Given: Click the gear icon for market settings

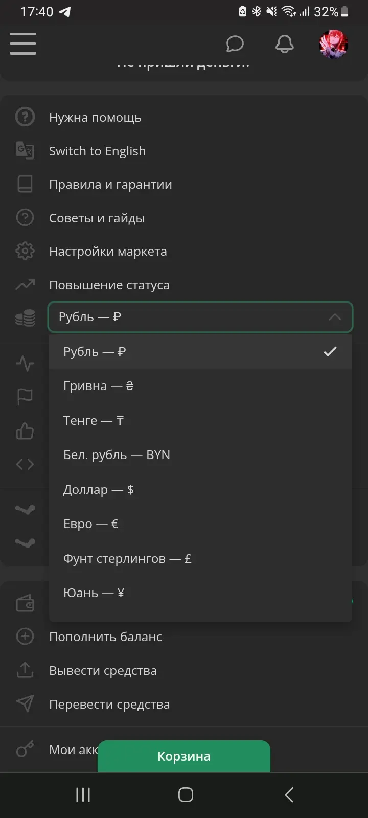Looking at the screenshot, I should 25,251.
